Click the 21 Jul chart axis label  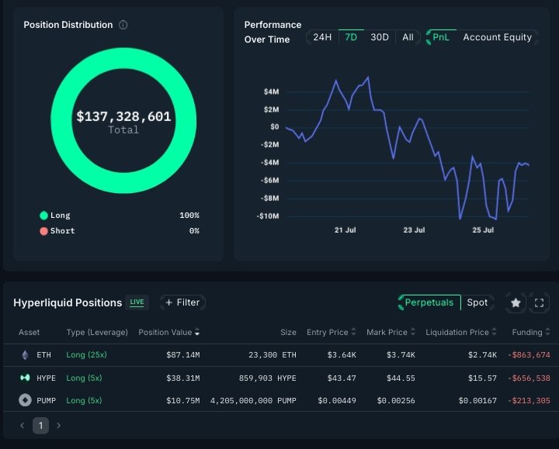(x=345, y=230)
